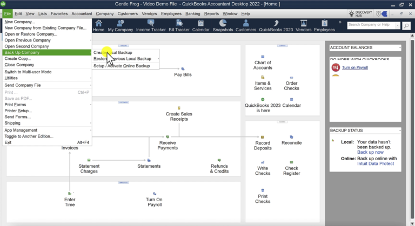Open the Intuit Data Protect link
Screen dimensions: 415x226
pyautogui.click(x=376, y=163)
